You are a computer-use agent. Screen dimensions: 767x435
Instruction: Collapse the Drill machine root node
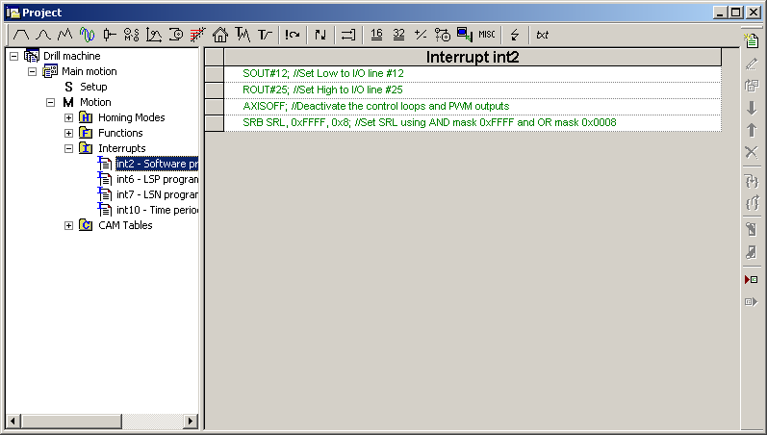coord(13,56)
